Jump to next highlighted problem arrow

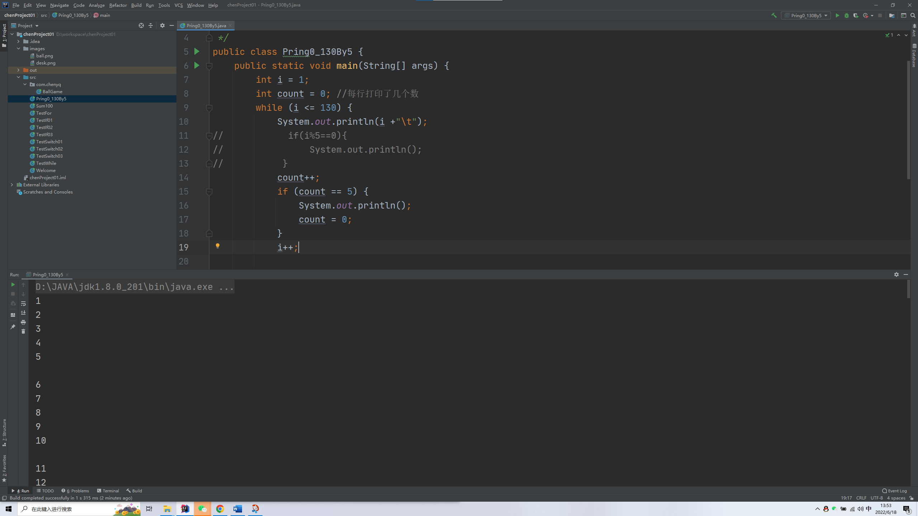pos(906,35)
